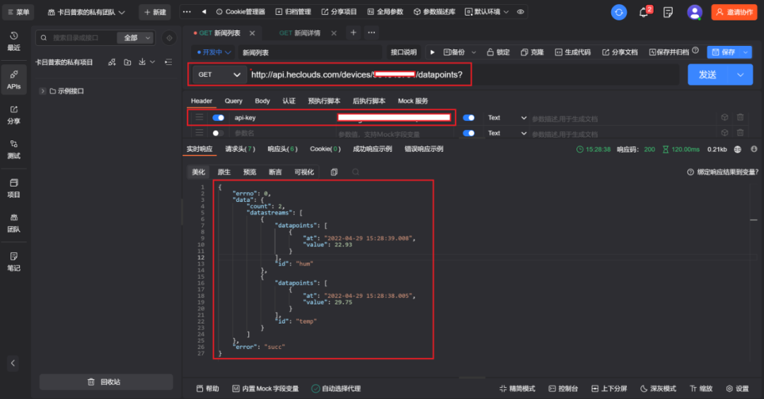Open 设置 settings in bottom bar
This screenshot has height=399, width=764.
[x=737, y=388]
